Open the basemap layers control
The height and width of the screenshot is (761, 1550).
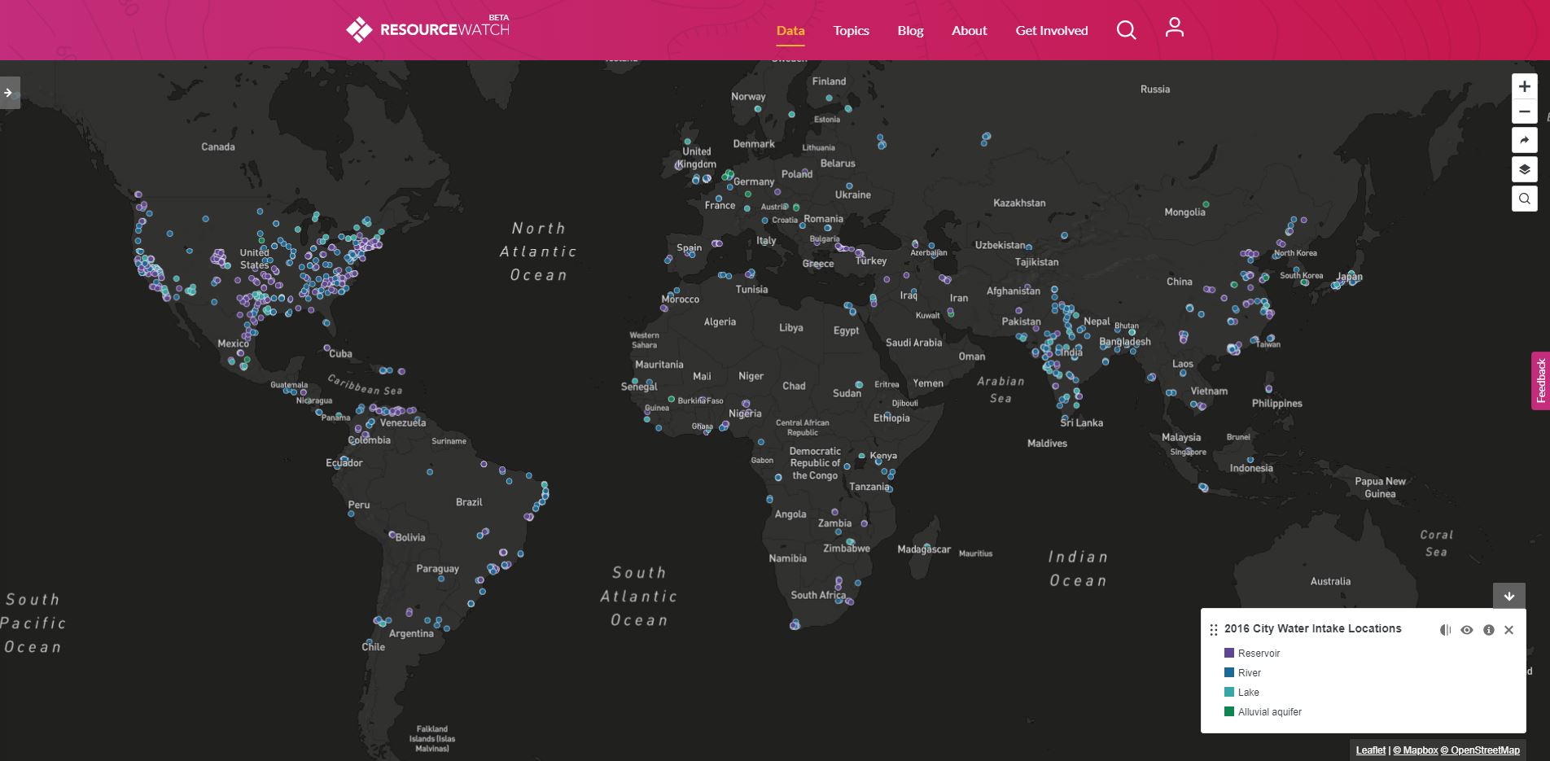[1524, 169]
